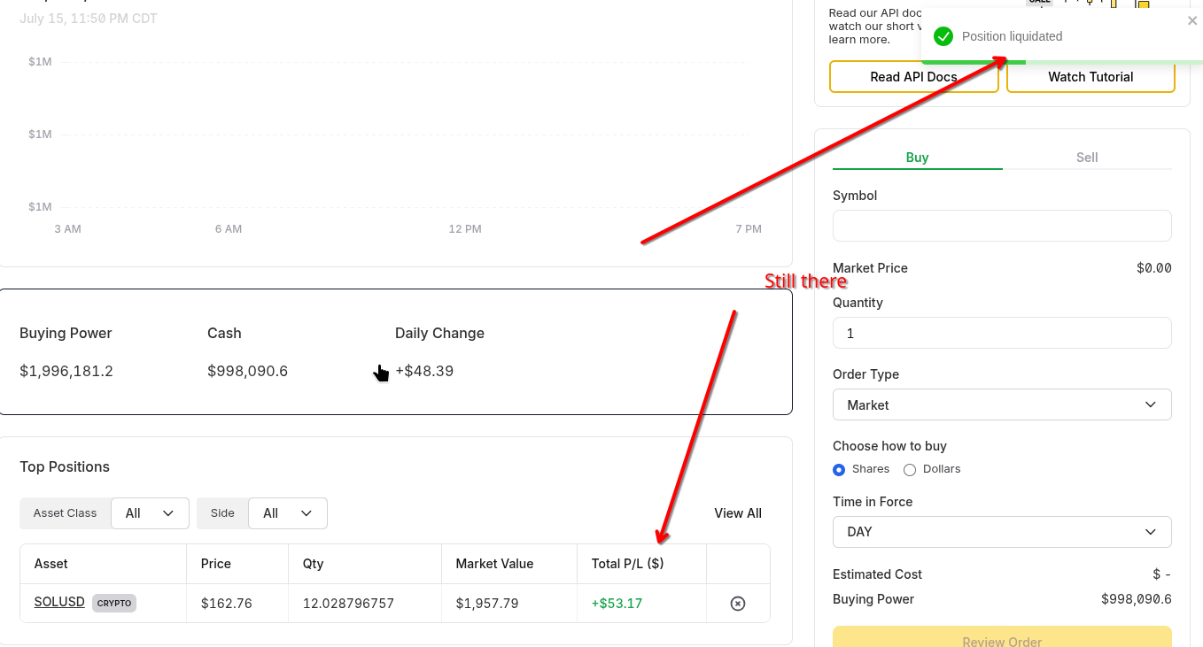Open the SOLUSD asset link
Viewport: 1203px width, 647px height.
click(x=59, y=602)
